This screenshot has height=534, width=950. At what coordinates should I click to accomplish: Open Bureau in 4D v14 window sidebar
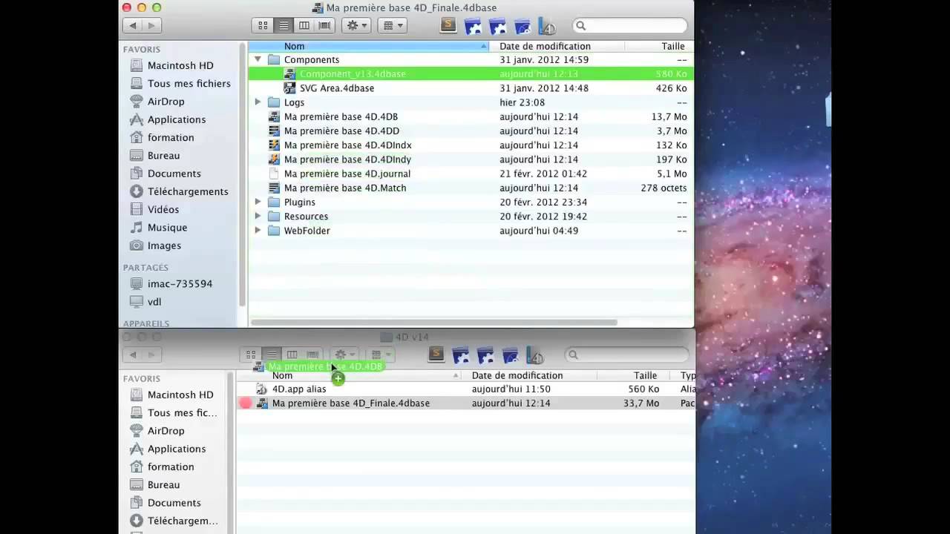point(163,484)
